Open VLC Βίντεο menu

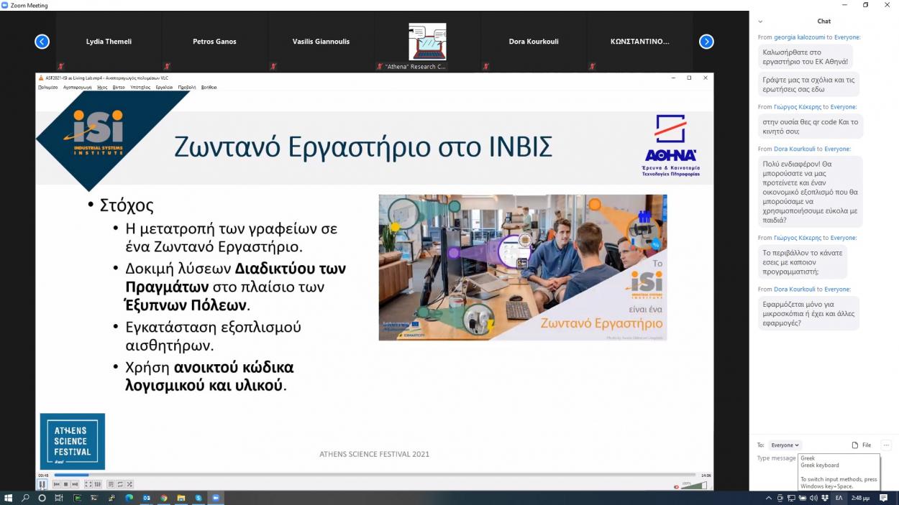(119, 87)
